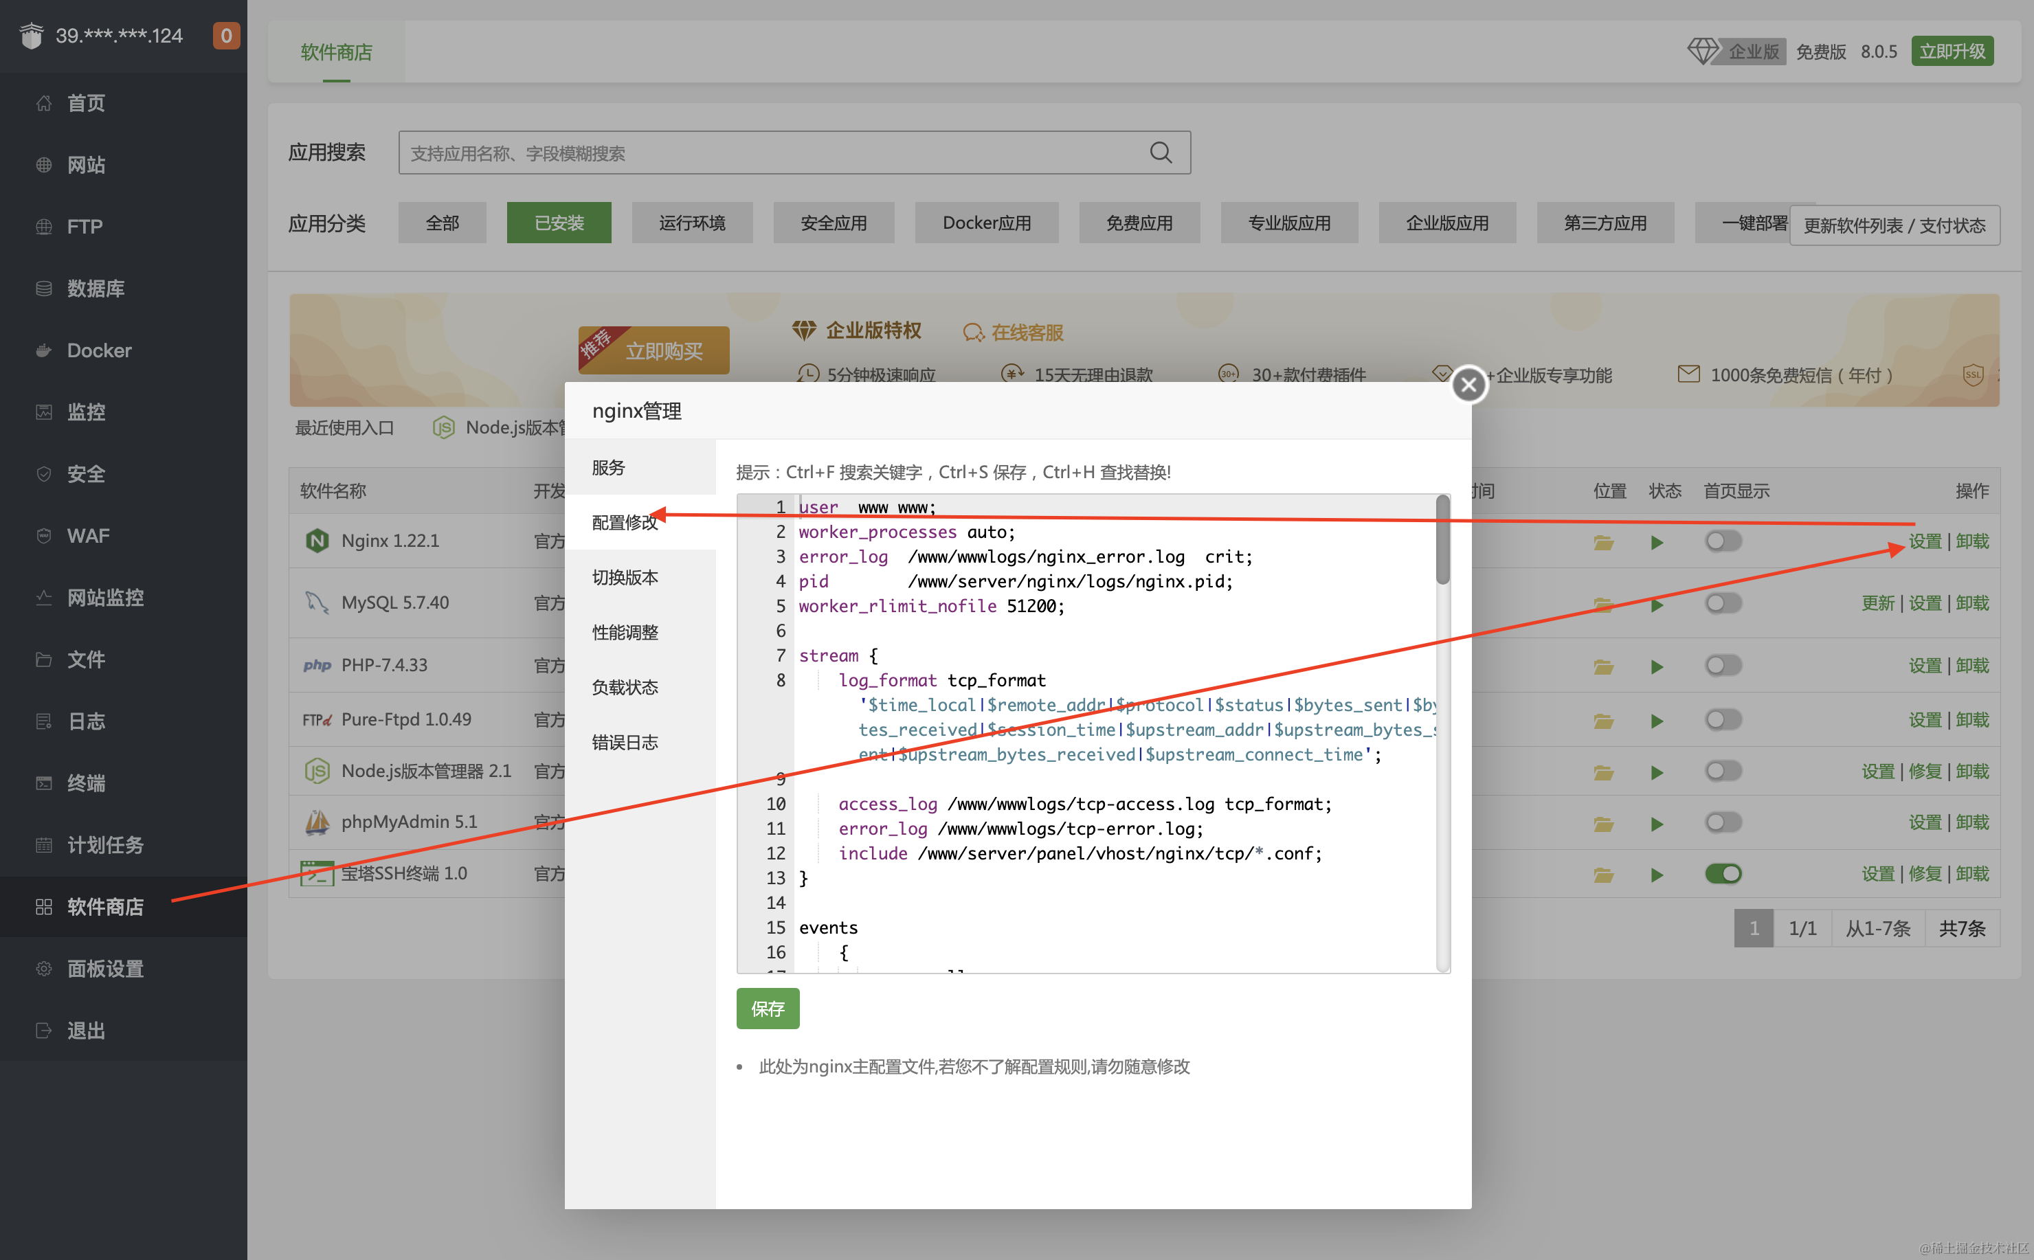Open the PHP-7.4.33 folder icon

(1603, 666)
